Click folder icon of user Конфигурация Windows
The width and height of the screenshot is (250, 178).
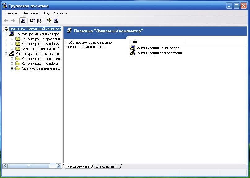tap(18, 64)
